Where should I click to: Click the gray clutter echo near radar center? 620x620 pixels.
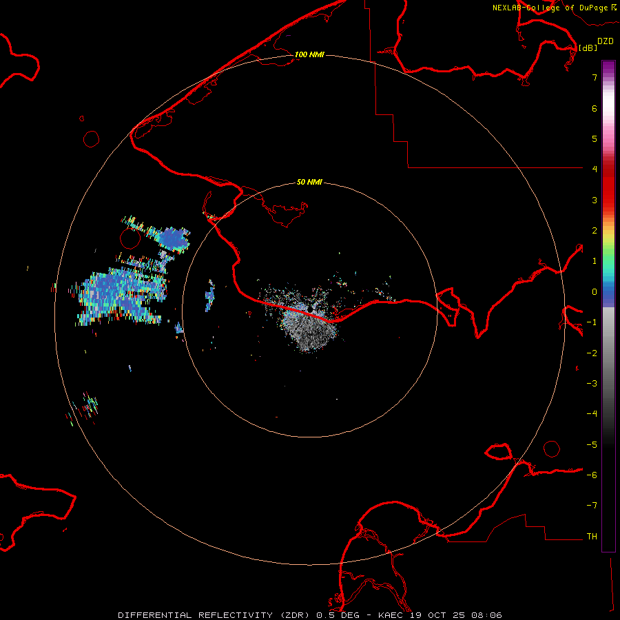click(311, 330)
